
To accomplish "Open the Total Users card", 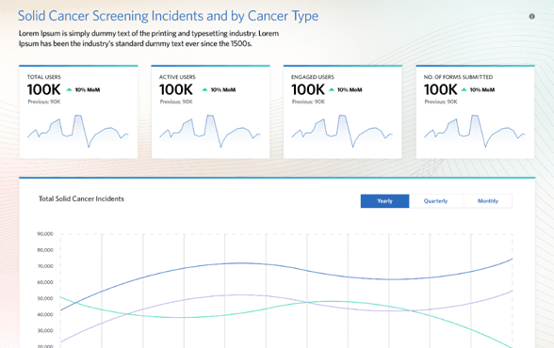I will coord(78,112).
